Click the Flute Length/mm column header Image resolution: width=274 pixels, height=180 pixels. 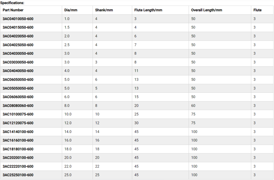[148, 10]
